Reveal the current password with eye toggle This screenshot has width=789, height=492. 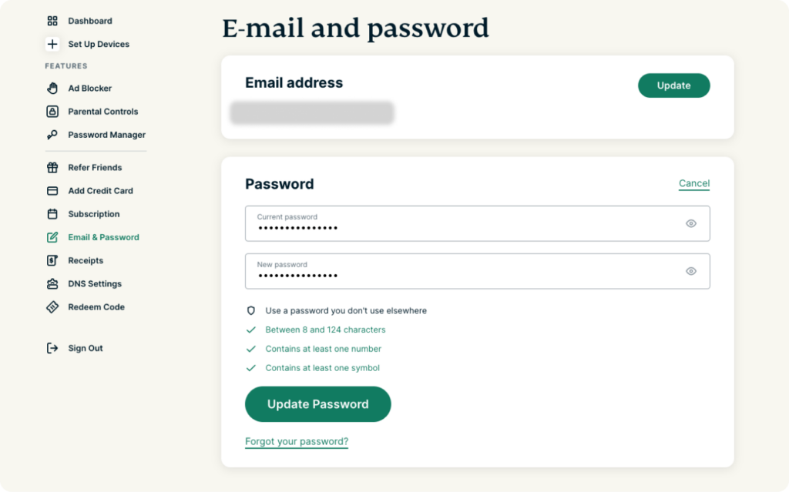point(692,223)
